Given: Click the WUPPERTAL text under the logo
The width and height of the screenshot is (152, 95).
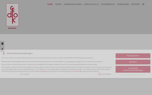Looking at the screenshot, I should (12, 28).
